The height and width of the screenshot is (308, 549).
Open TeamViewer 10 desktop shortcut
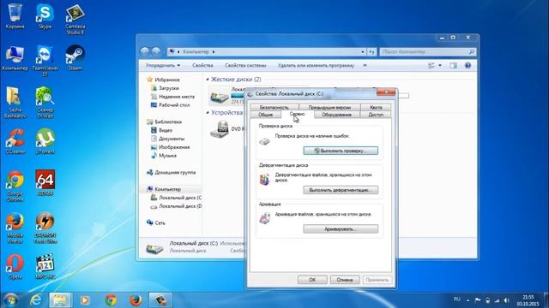pos(45,61)
